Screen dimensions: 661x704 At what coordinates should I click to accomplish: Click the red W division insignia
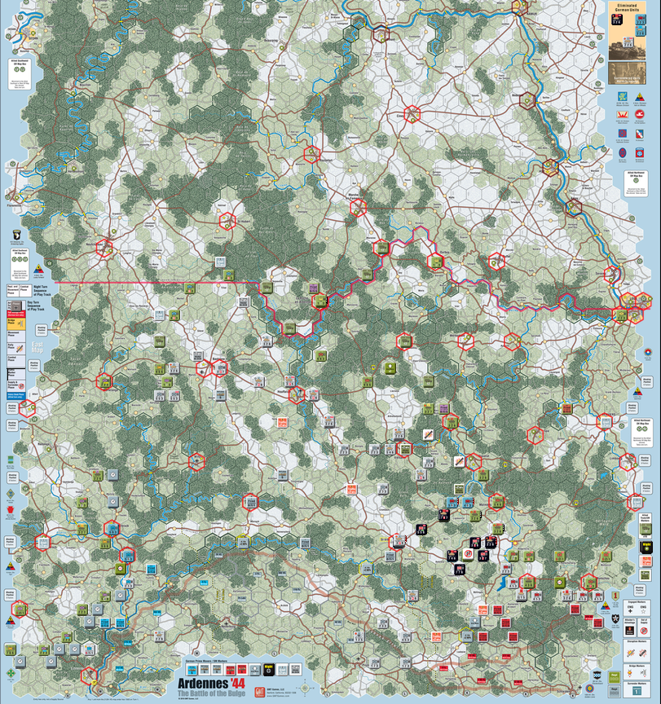623,115
